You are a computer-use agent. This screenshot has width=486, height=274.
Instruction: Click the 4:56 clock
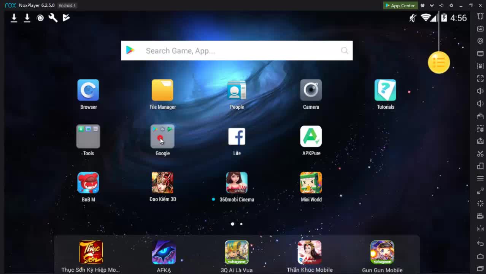coord(458,18)
